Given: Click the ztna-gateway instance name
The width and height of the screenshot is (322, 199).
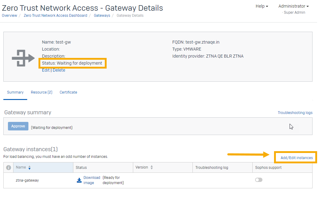Looking at the screenshot, I should 27,180.
